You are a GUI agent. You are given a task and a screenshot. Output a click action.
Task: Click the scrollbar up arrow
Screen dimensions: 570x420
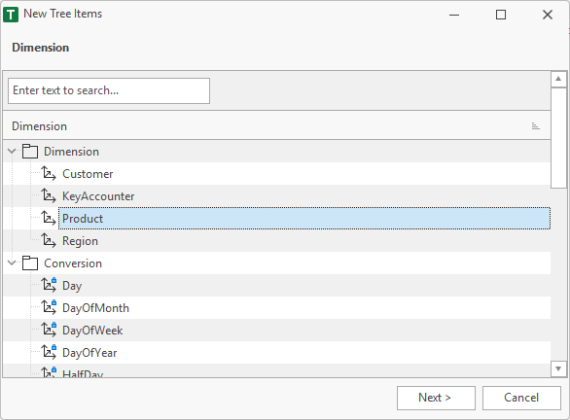coord(558,79)
